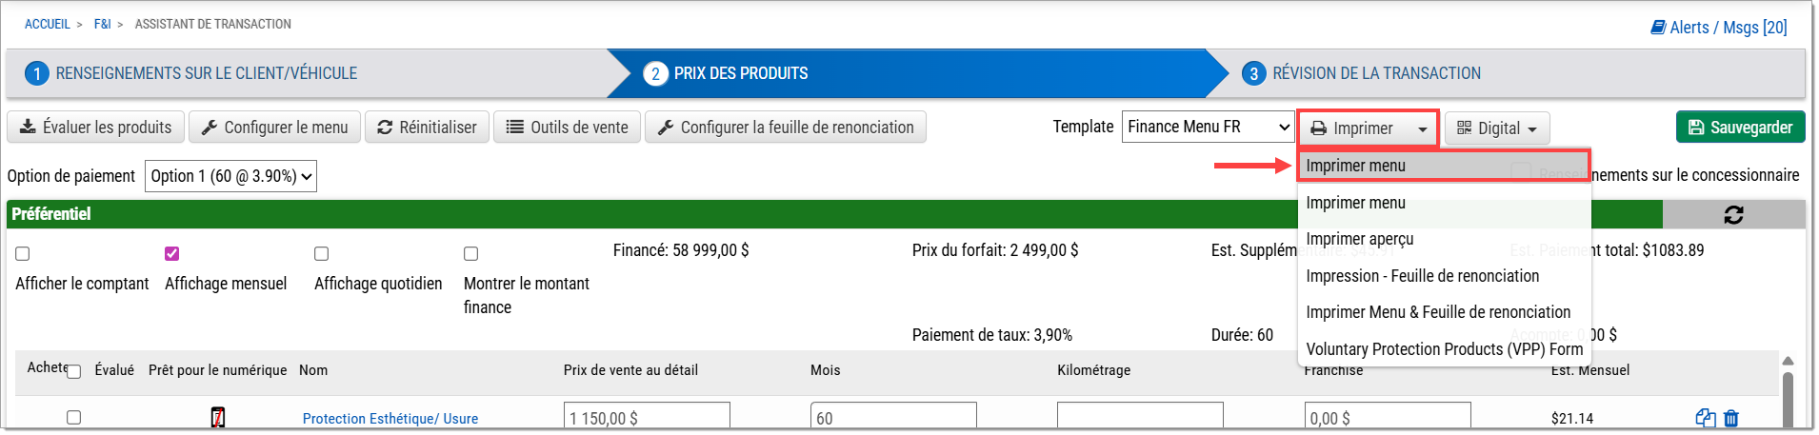Enable the Afficher le comptant checkbox

[x=23, y=254]
